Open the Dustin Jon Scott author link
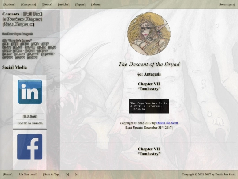The height and width of the screenshot is (179, 238). (167, 123)
